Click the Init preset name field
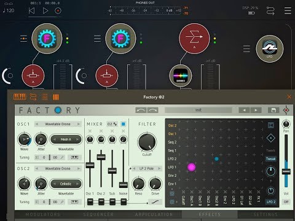Viewport: 295px width, 221px height. pos(199,110)
